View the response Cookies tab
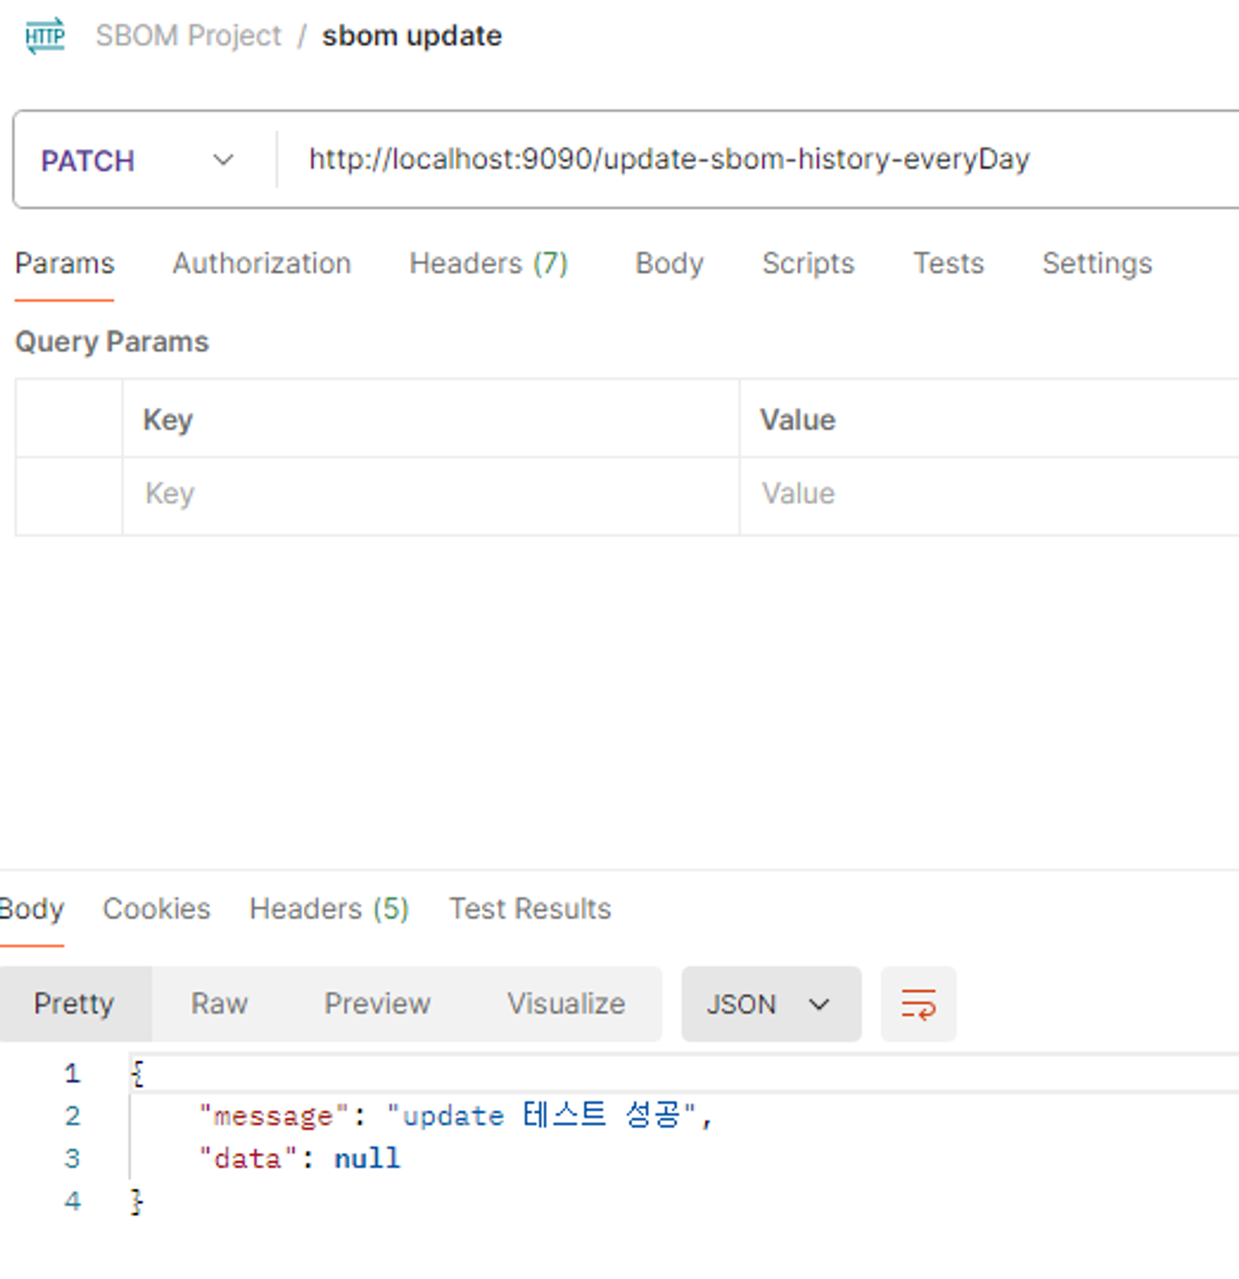The height and width of the screenshot is (1279, 1239). 157,909
